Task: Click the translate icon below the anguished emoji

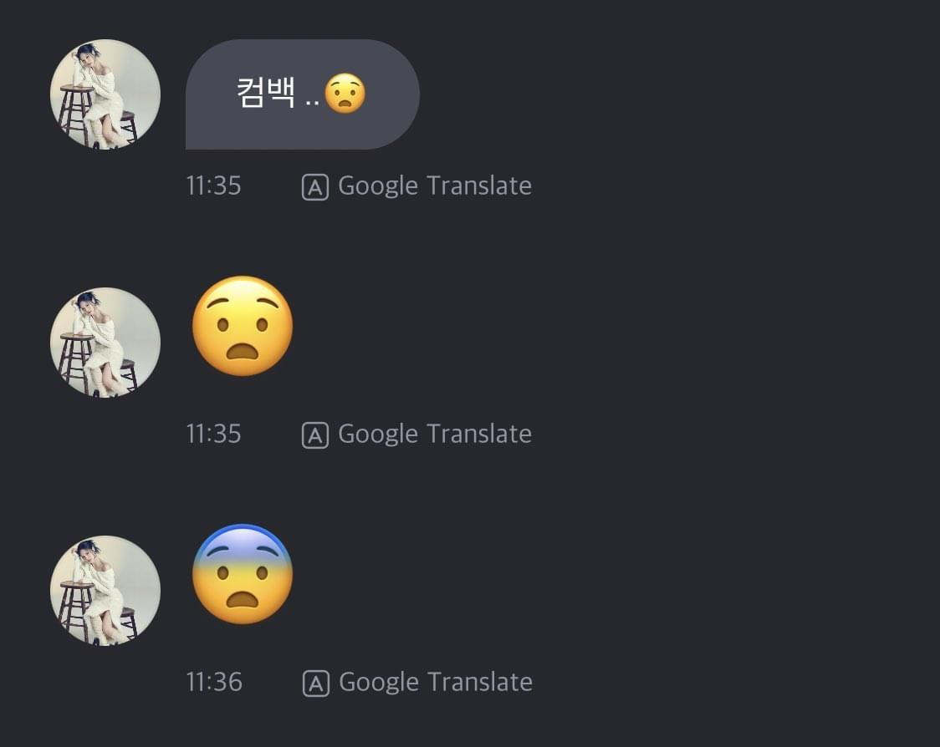Action: pos(314,435)
